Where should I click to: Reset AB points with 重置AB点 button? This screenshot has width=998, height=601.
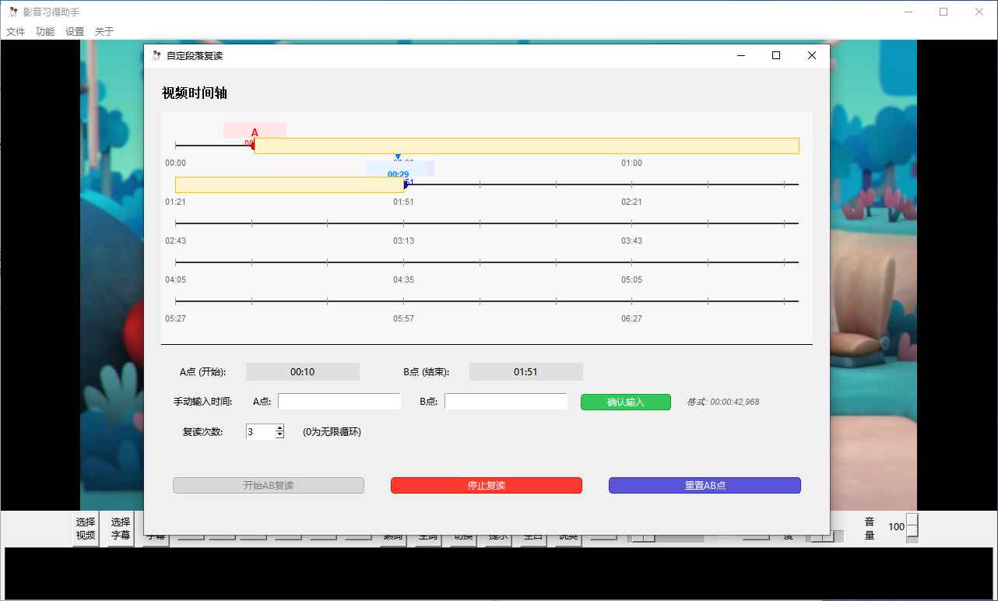click(x=704, y=485)
